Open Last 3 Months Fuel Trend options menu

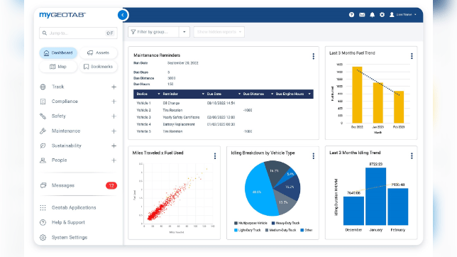point(412,56)
